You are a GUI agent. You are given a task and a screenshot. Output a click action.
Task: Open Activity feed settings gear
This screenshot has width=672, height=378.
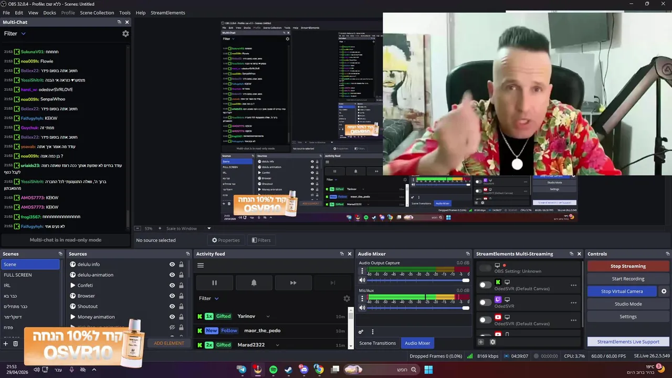click(x=346, y=299)
